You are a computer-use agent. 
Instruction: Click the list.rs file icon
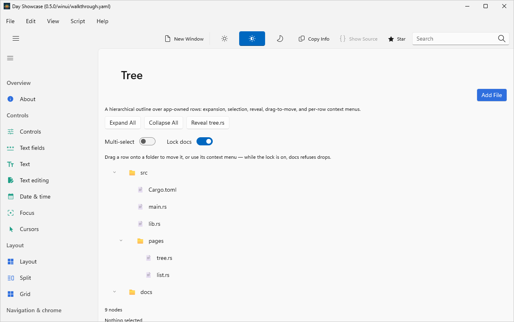tap(148, 275)
